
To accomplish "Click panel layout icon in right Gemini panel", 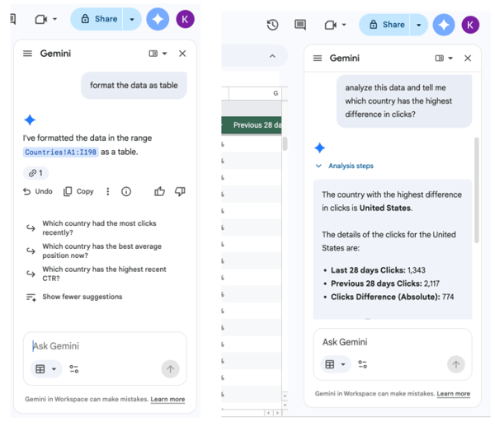I will tap(440, 59).
